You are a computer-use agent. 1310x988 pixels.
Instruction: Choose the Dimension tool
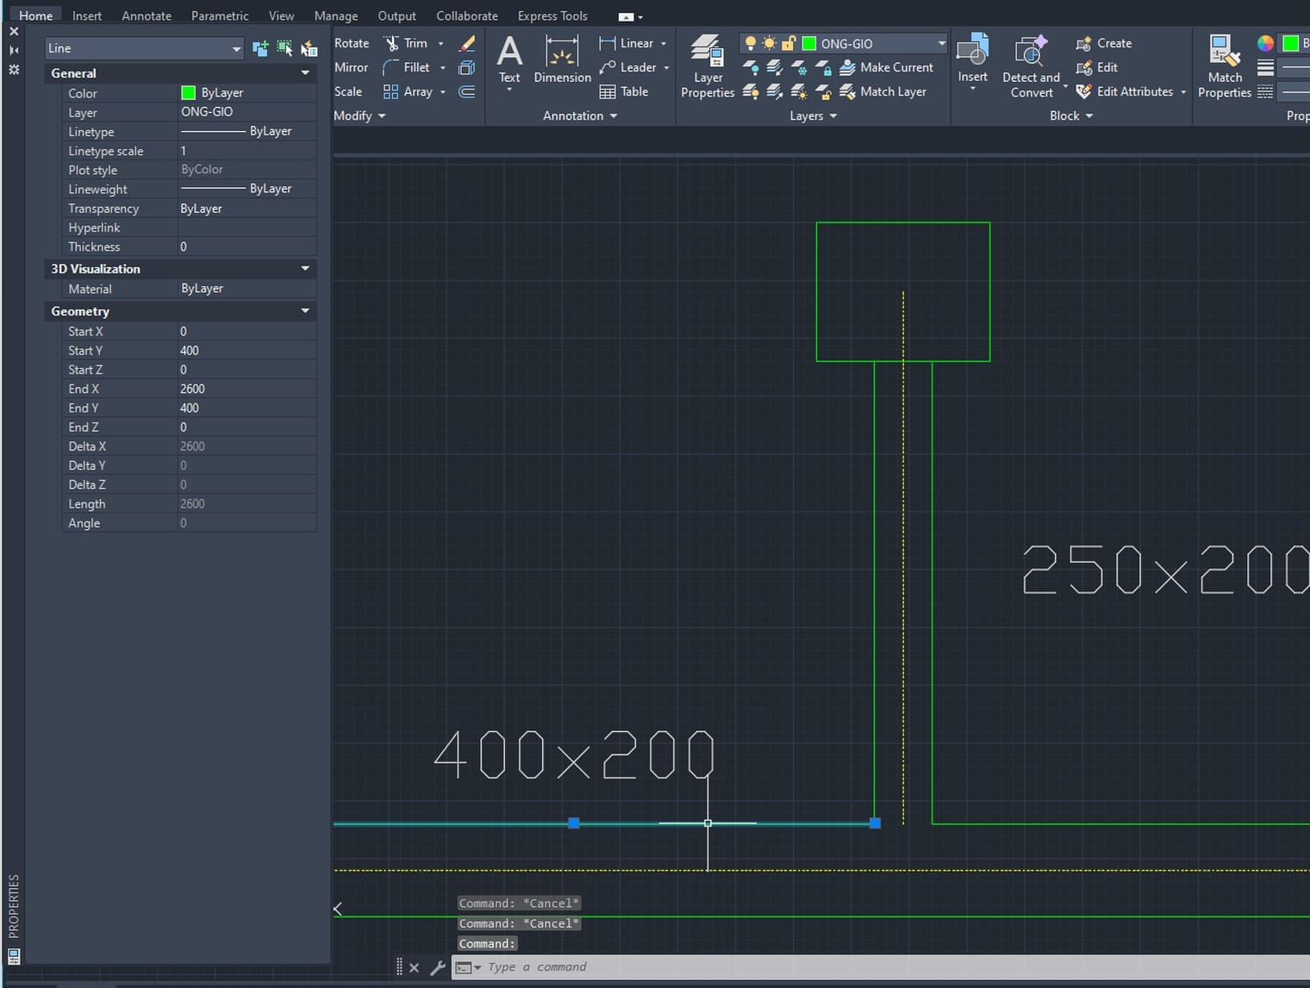[x=562, y=60]
